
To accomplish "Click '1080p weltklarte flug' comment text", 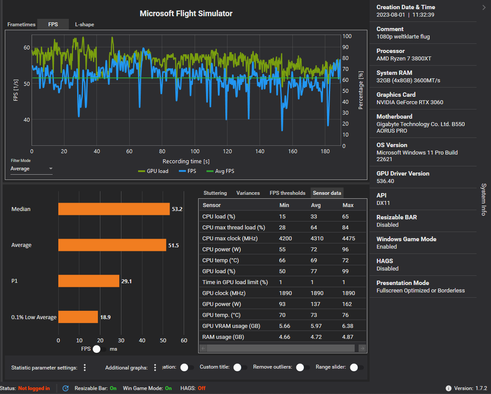I will click(x=403, y=37).
